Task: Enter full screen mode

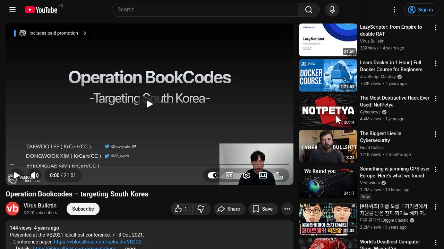Action: [280, 175]
